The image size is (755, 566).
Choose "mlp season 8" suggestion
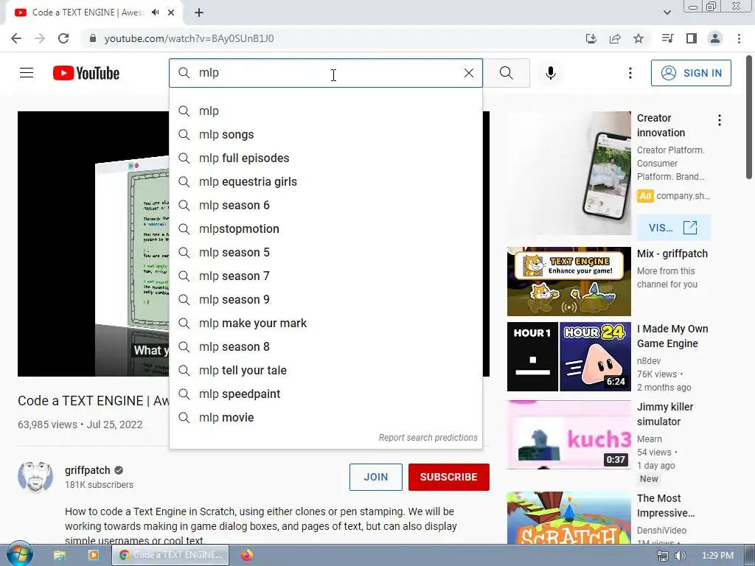tap(325, 347)
